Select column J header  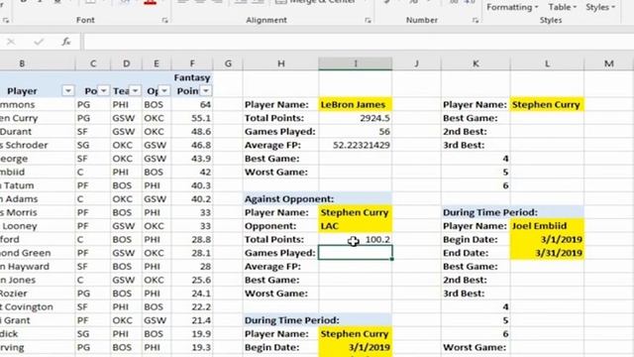click(416, 63)
